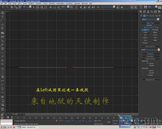Click the Rectangle shape button
Screen dimensions: 162x129
click(155, 30)
